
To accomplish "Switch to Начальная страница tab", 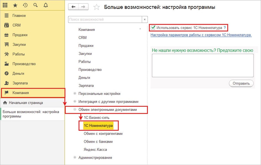I will click(26, 103).
